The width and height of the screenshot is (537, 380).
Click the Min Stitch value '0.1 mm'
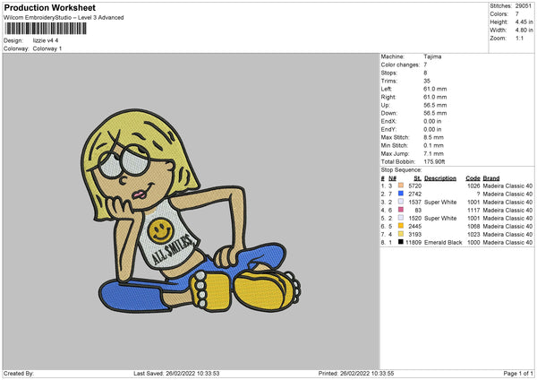point(433,145)
